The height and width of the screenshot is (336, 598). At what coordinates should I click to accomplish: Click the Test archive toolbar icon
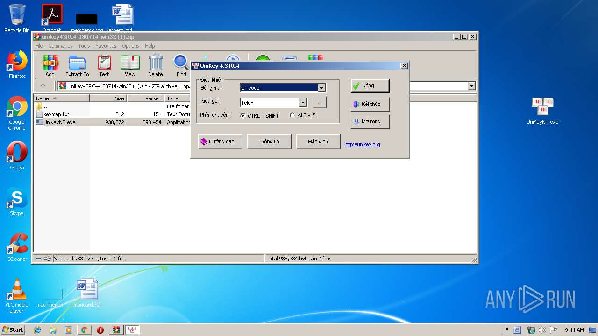tap(104, 65)
